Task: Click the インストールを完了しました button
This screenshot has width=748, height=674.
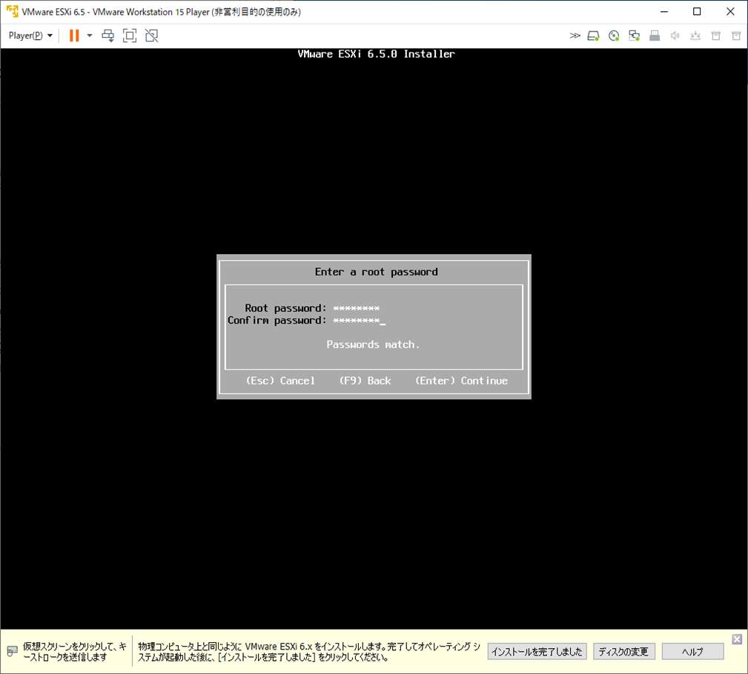Action: 537,652
